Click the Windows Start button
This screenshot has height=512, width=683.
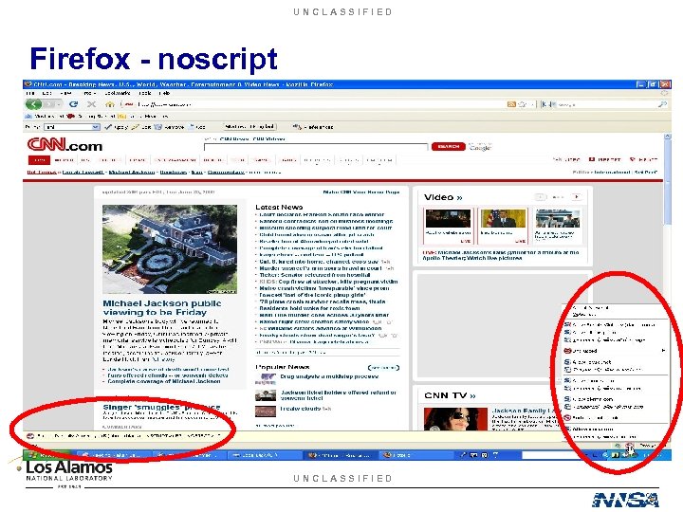(46, 455)
